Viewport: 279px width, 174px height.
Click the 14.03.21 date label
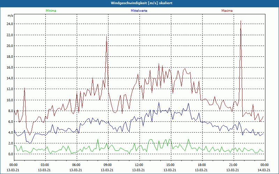264,170
